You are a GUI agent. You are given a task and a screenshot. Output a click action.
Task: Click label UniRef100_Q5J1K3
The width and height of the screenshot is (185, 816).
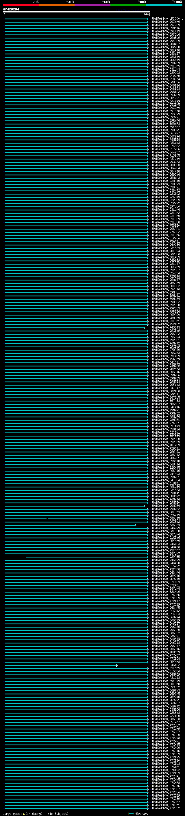point(166,426)
